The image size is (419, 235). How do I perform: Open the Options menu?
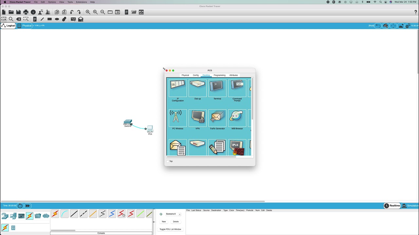tap(52, 2)
